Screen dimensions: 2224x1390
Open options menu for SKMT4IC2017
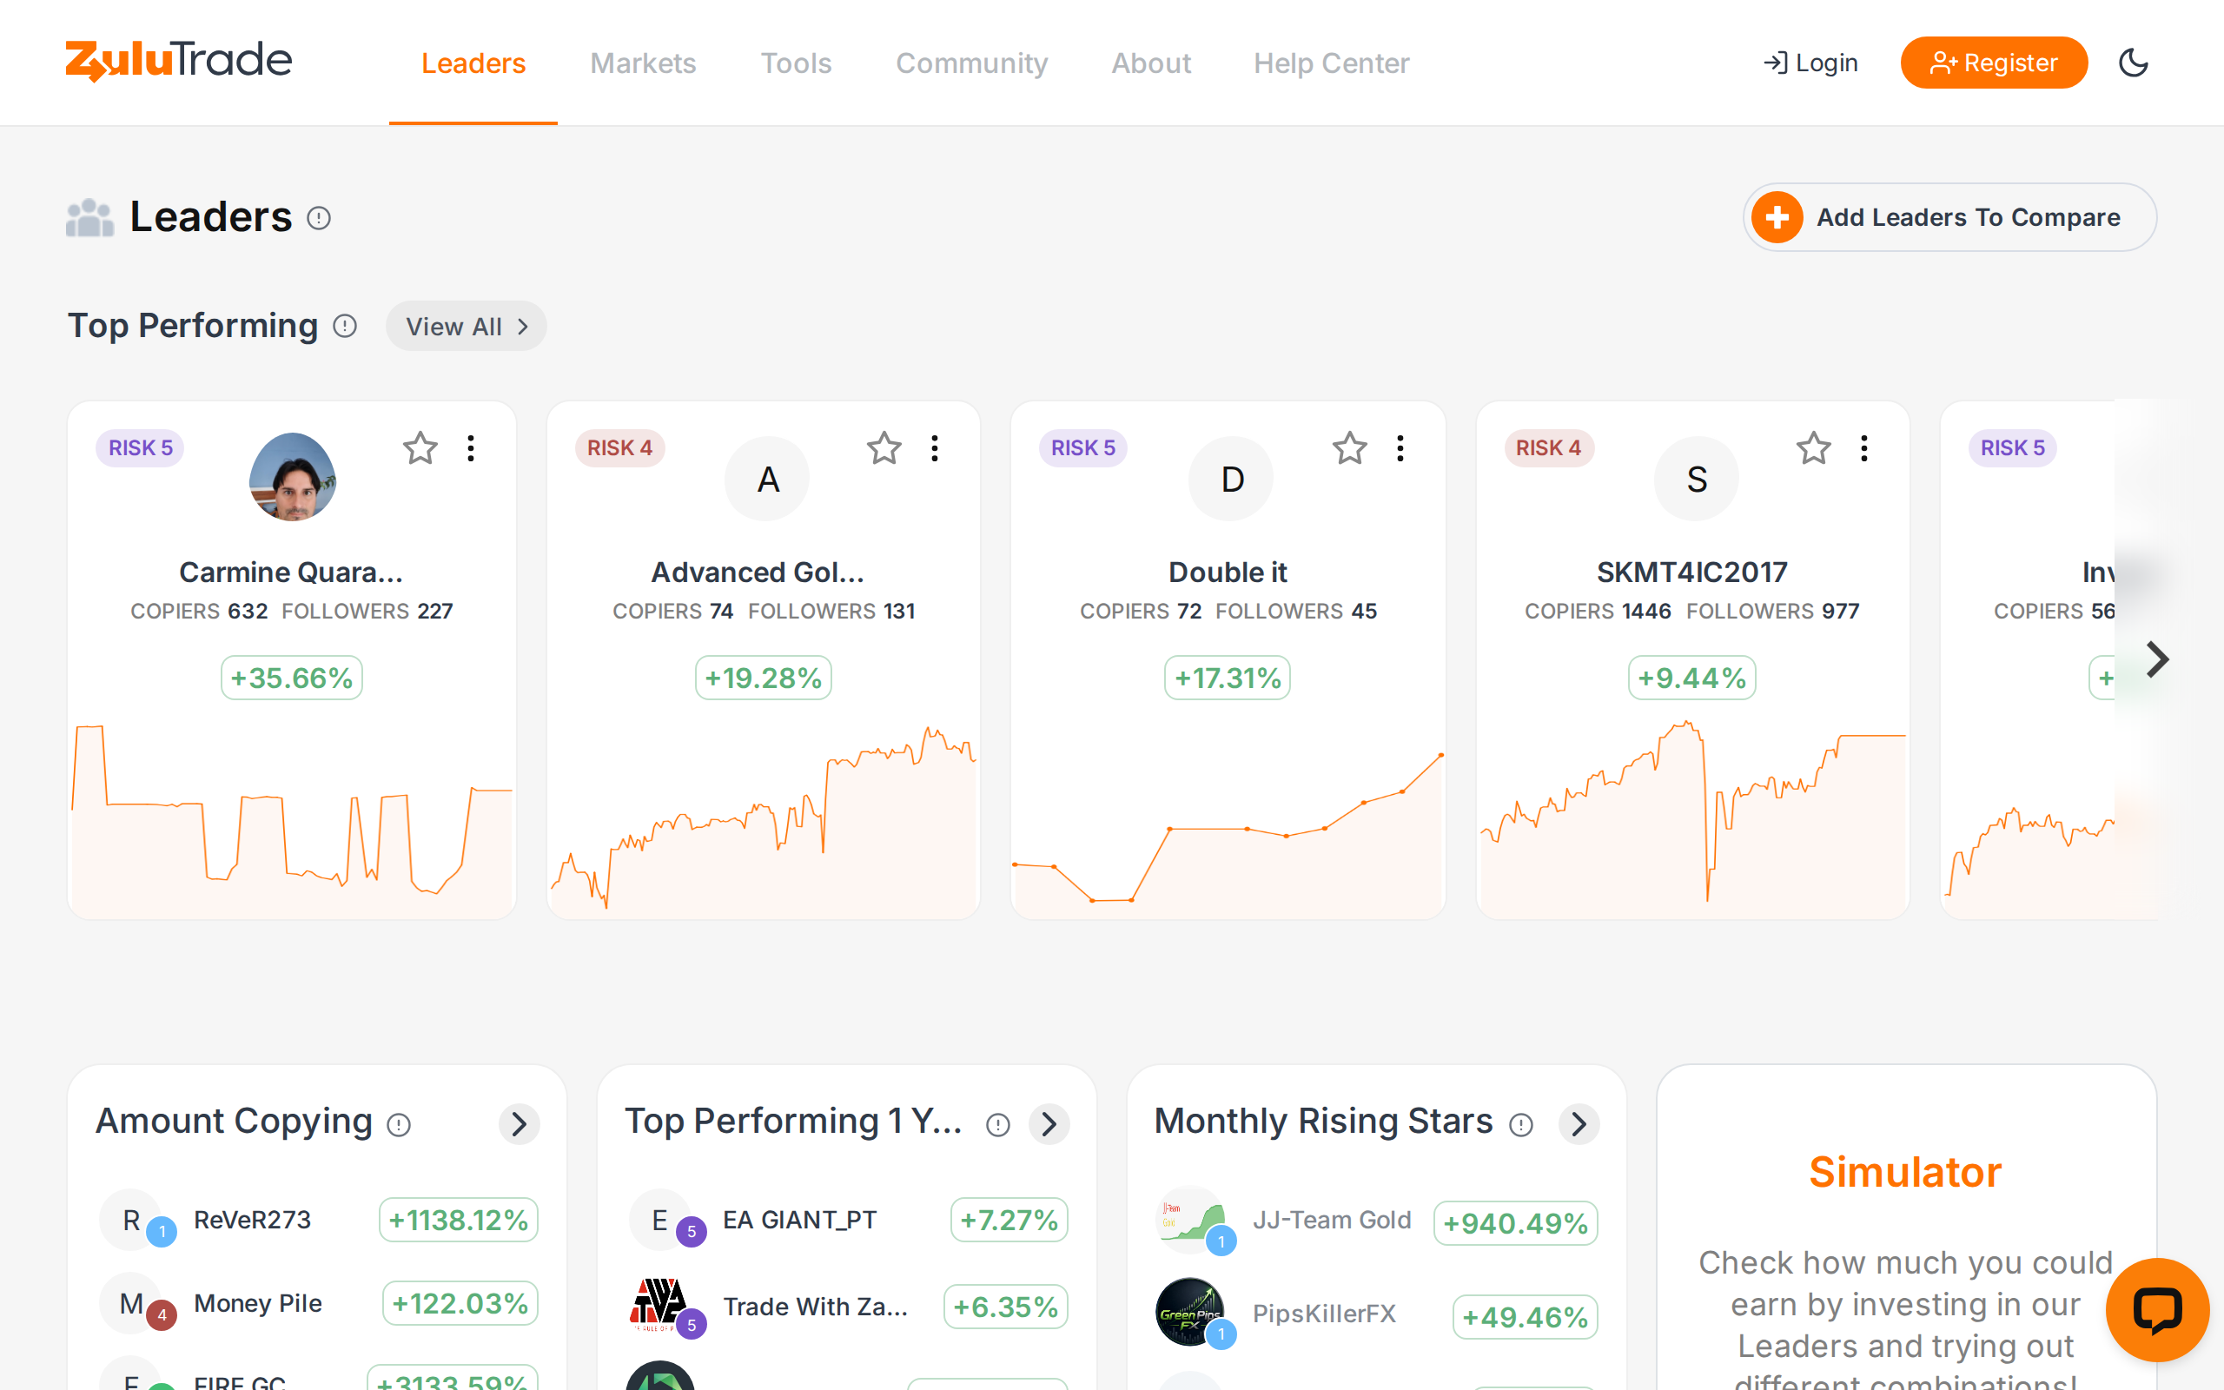coord(1864,448)
